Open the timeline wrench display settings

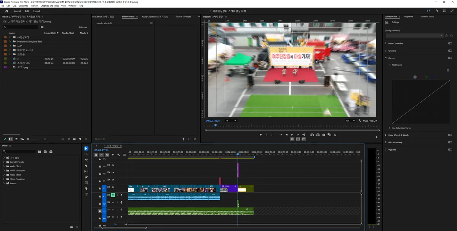(x=118, y=155)
